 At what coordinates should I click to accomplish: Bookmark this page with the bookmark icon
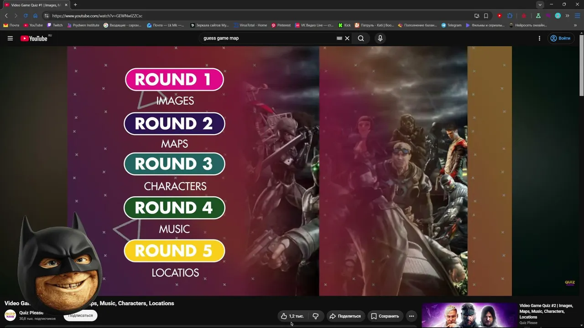(x=486, y=15)
